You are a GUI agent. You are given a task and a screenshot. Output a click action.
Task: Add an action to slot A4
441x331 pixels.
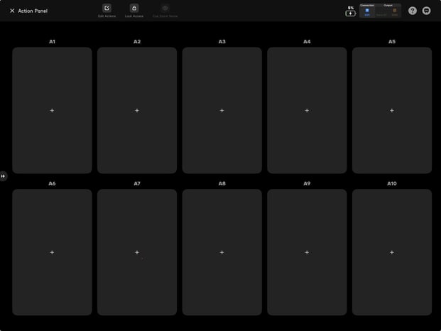[307, 111]
